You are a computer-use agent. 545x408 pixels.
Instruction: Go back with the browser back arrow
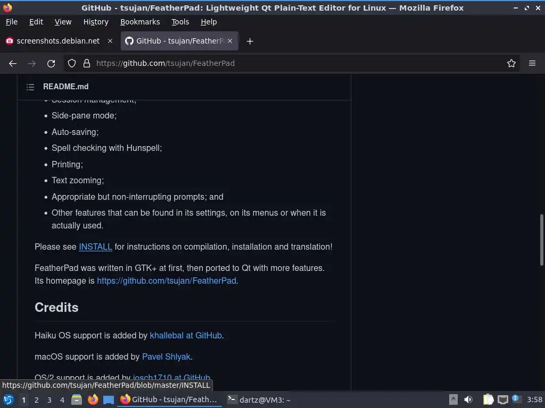13,64
